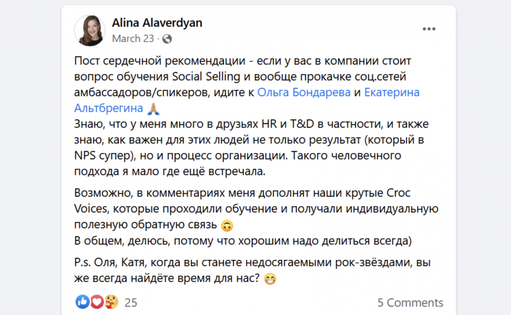Open the 5 Comments link
The width and height of the screenshot is (511, 315).
pyautogui.click(x=410, y=303)
